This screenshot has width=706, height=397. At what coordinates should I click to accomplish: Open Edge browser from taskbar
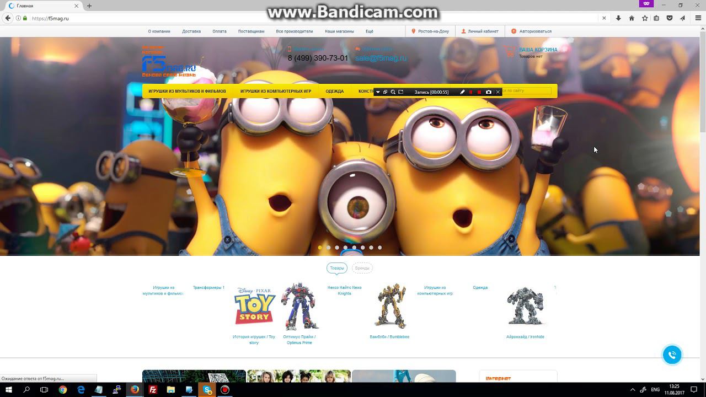pos(81,390)
